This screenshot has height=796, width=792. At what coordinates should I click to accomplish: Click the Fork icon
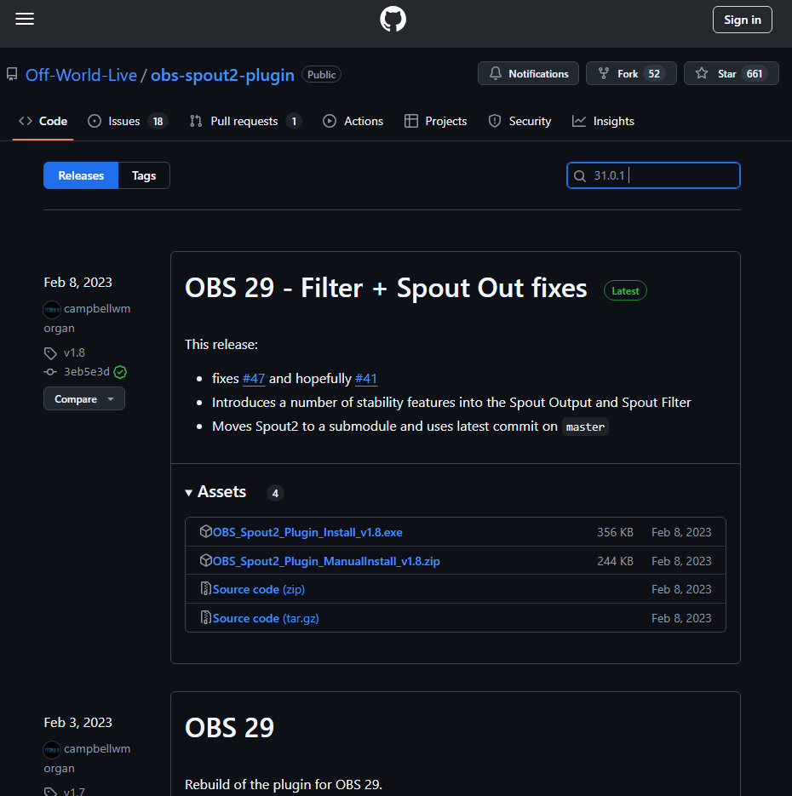[604, 73]
